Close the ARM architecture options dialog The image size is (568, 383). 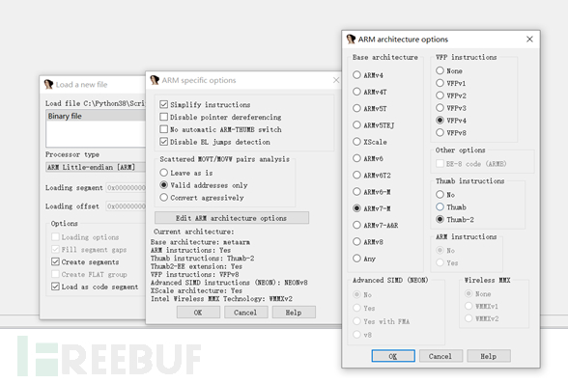pos(529,39)
